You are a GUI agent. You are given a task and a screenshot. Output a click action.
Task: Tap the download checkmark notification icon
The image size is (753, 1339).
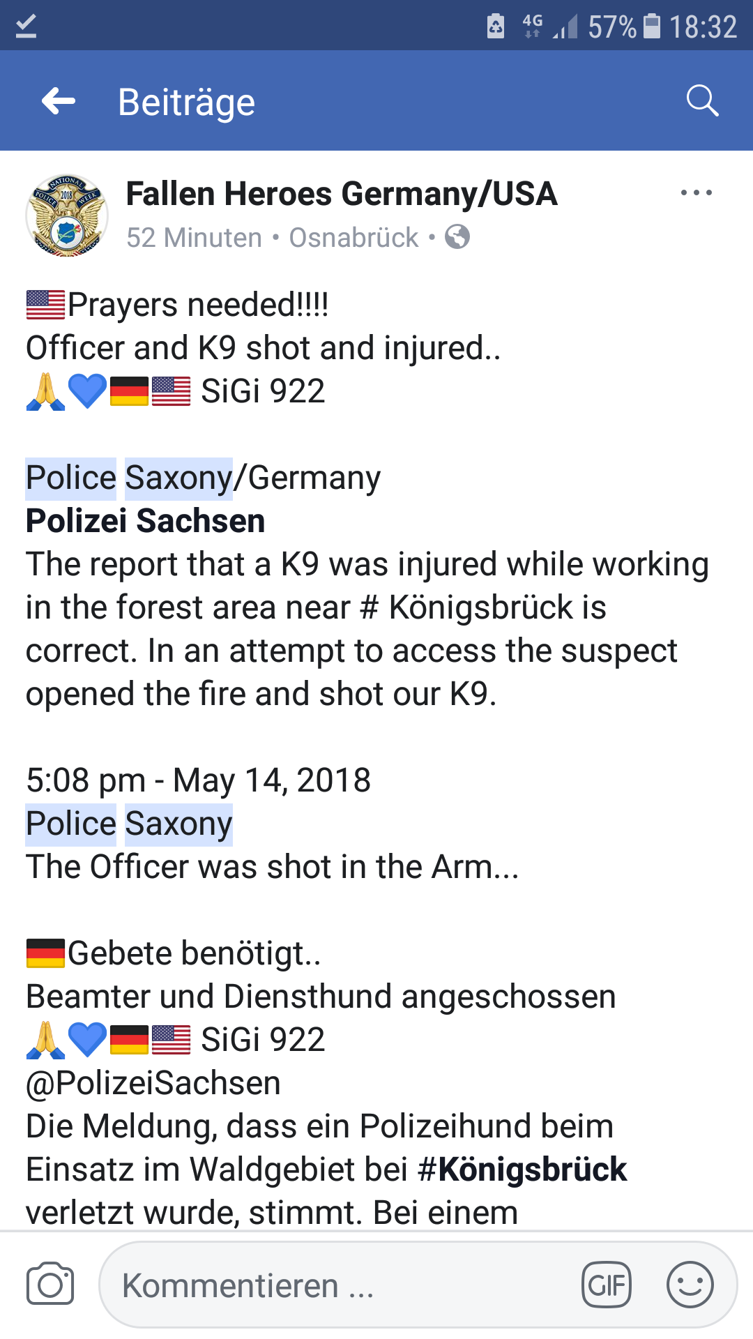pos(26,27)
